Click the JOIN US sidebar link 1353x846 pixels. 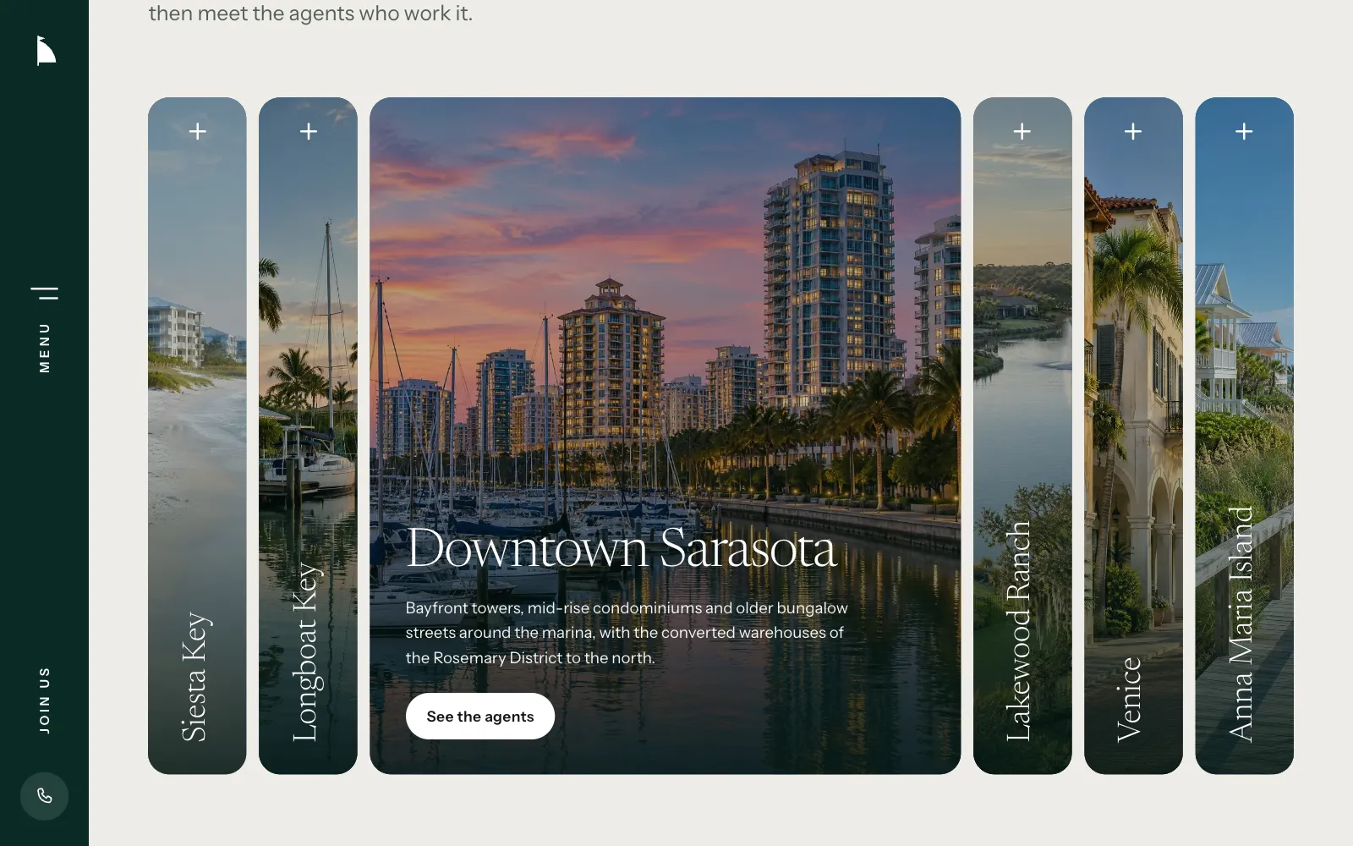44,700
